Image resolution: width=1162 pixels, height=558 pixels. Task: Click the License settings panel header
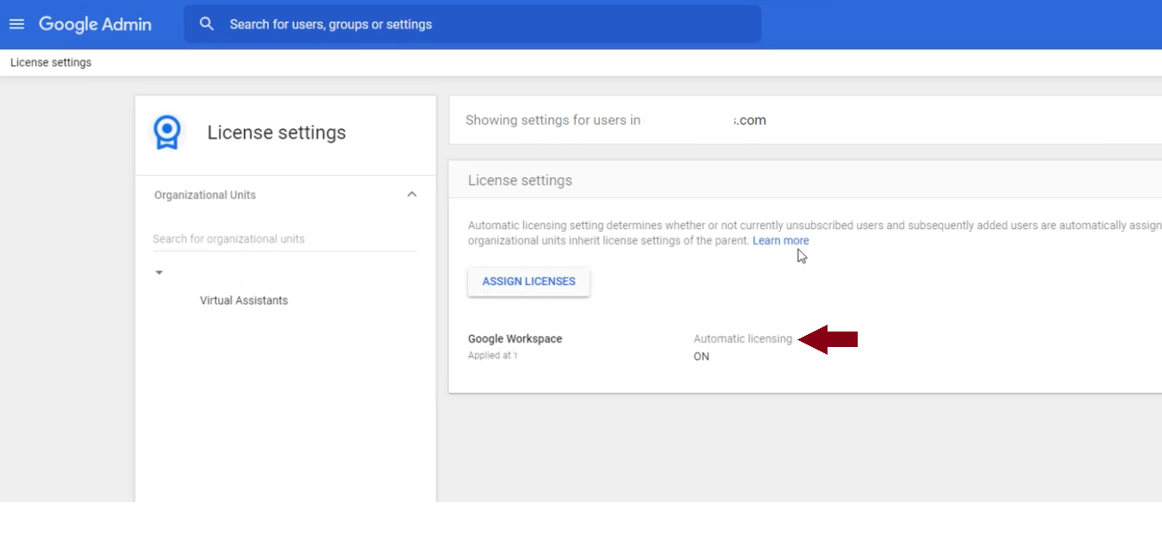tap(805, 181)
